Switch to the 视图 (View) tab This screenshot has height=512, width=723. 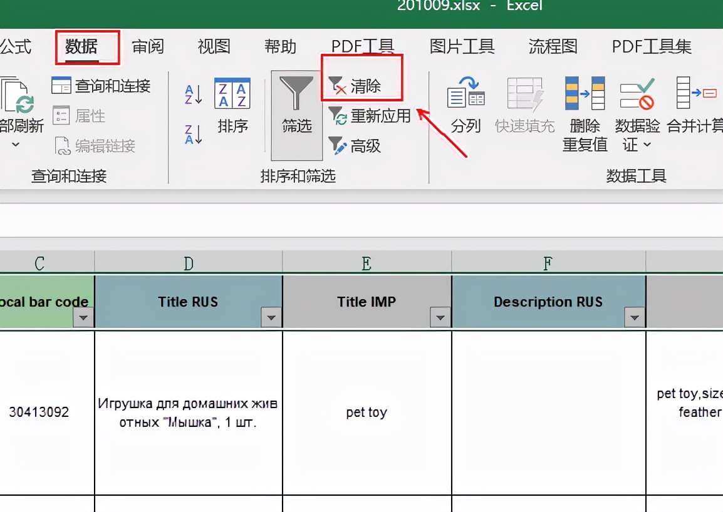click(214, 46)
